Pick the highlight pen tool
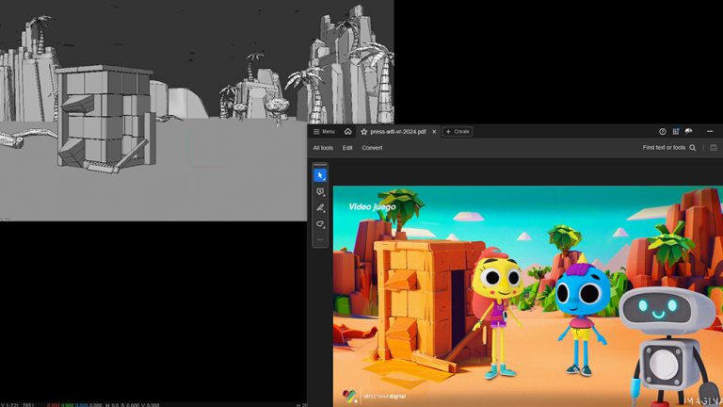723x407 pixels. point(320,207)
